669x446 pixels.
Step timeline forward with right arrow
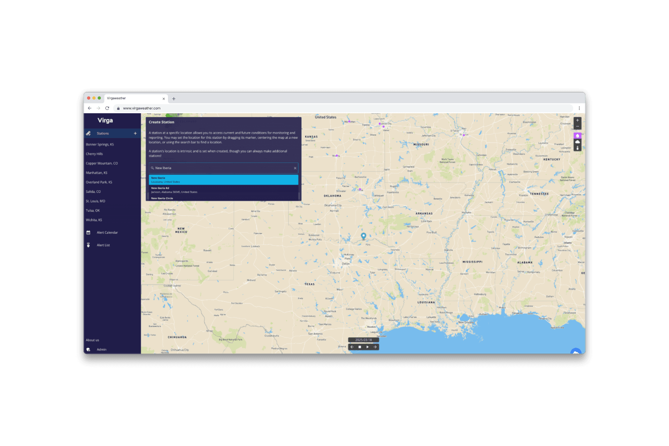[x=375, y=347]
